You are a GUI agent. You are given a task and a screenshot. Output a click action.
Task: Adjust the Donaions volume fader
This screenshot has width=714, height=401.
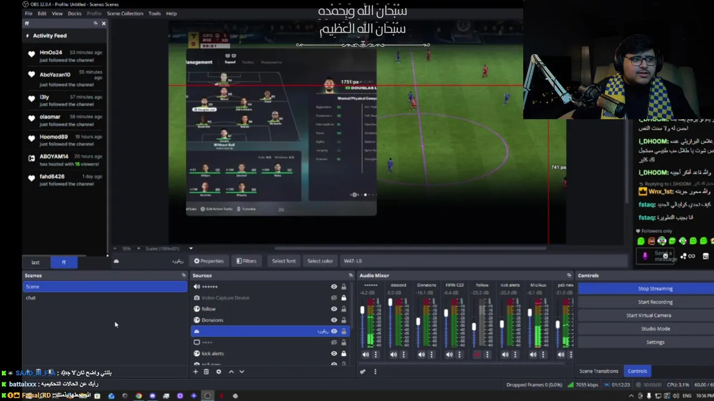418,322
